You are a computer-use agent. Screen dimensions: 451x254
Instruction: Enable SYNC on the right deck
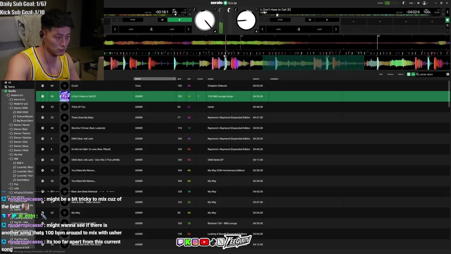pos(280,20)
